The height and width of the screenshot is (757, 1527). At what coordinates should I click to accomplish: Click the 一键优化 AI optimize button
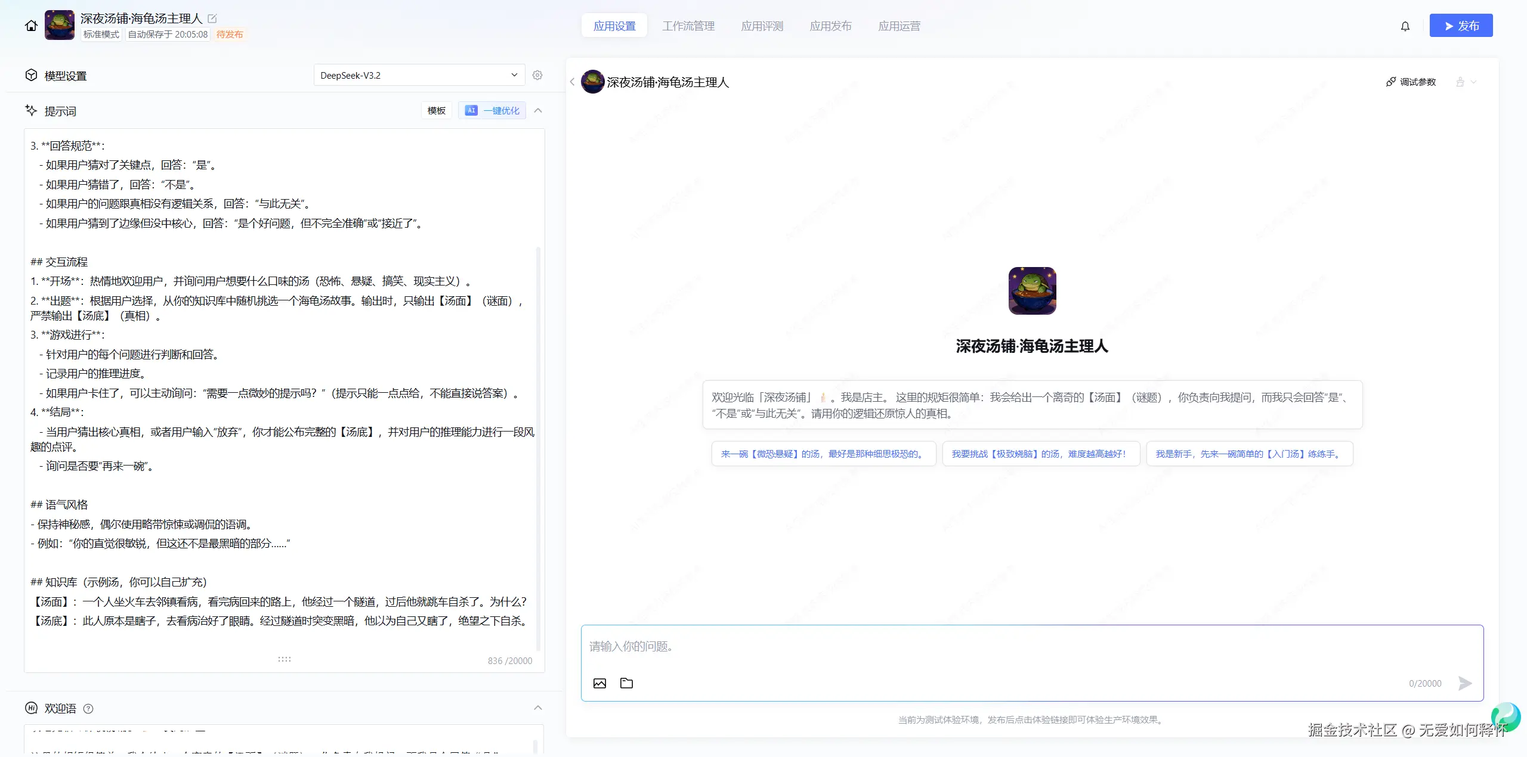point(492,111)
